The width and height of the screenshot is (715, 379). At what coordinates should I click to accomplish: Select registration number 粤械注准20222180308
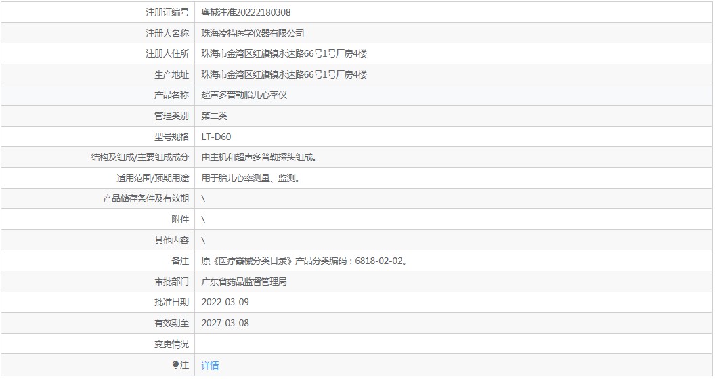pyautogui.click(x=246, y=12)
